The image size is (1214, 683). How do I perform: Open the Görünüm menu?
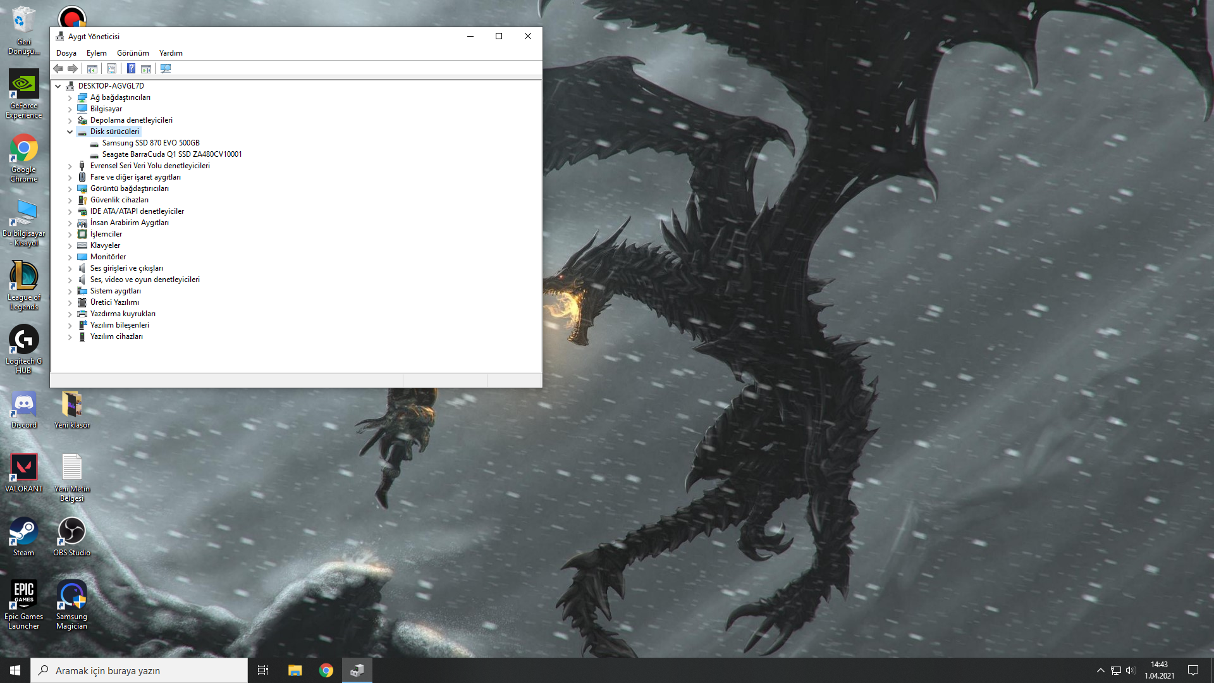pos(133,53)
